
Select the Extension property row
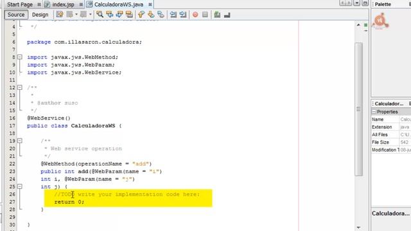[391, 127]
